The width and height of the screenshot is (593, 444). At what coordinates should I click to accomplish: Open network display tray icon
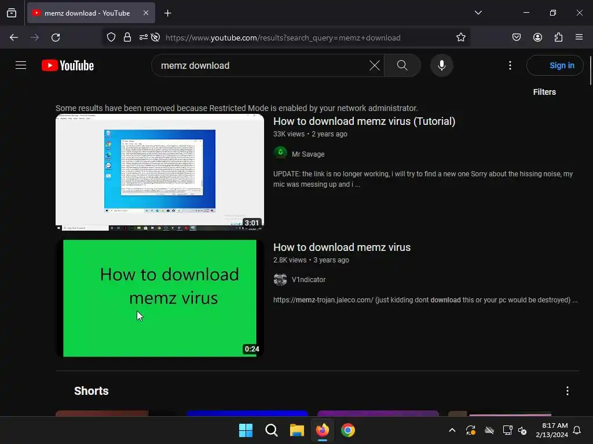[507, 430]
